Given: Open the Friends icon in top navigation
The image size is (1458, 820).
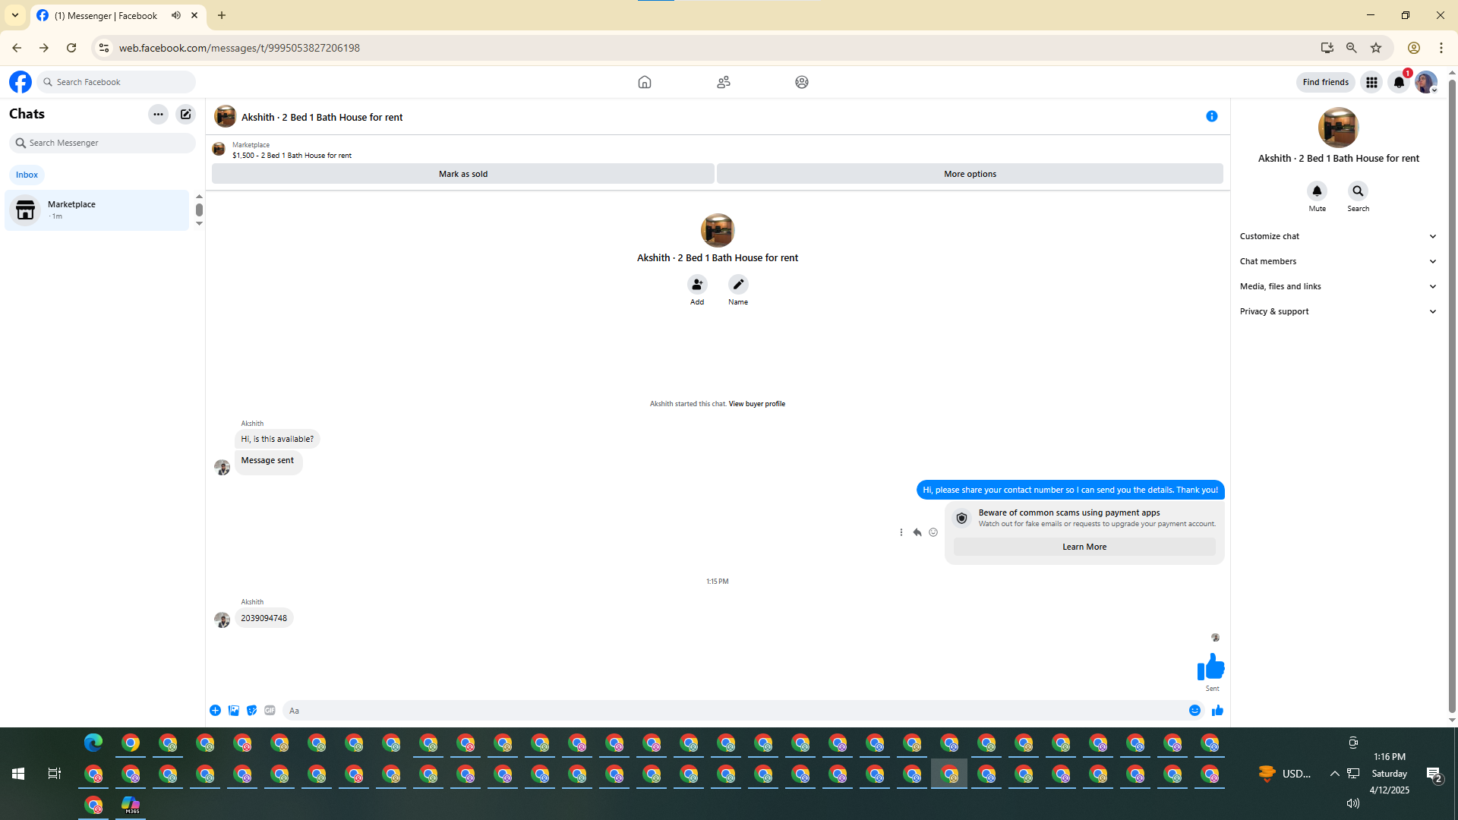Looking at the screenshot, I should (724, 82).
